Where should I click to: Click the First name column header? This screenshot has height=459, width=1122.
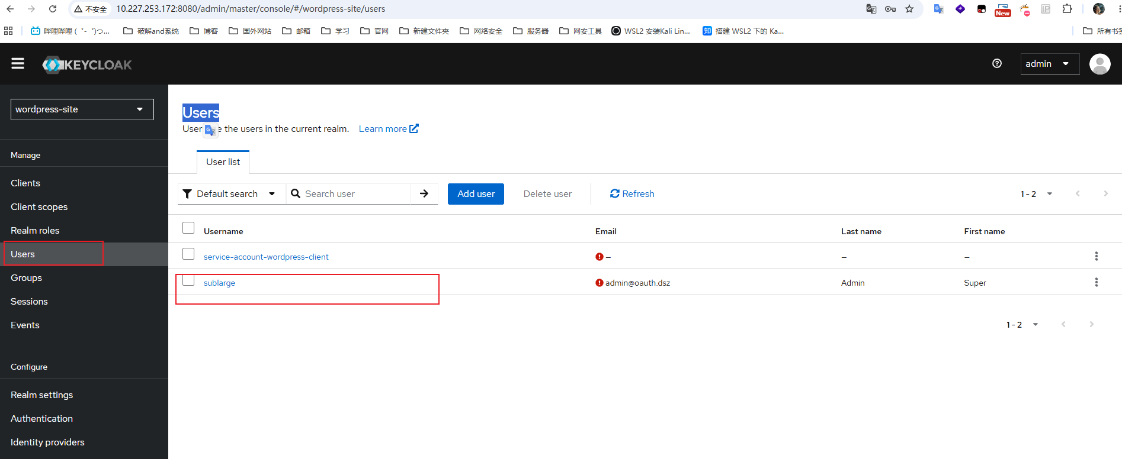[984, 231]
